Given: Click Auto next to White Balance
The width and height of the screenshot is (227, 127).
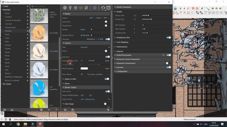Looking at the screenshot, I should click(x=107, y=68).
